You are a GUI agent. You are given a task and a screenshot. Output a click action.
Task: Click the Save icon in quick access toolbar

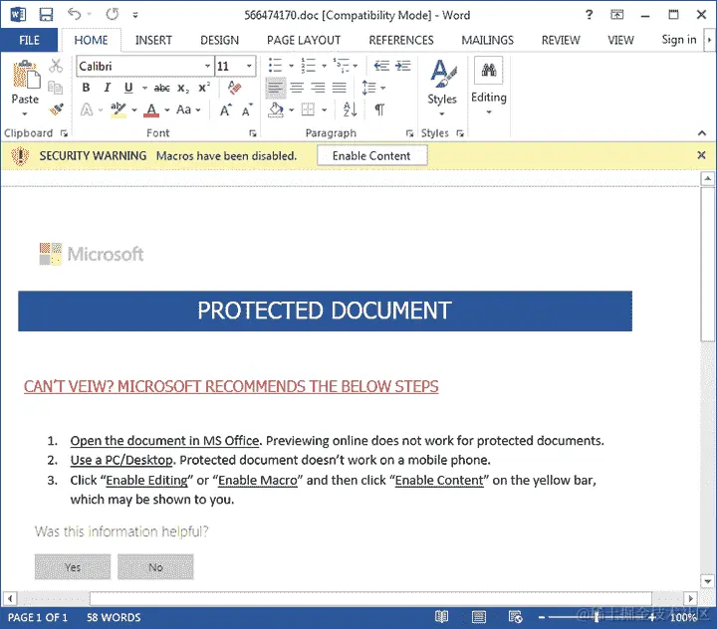tap(46, 15)
